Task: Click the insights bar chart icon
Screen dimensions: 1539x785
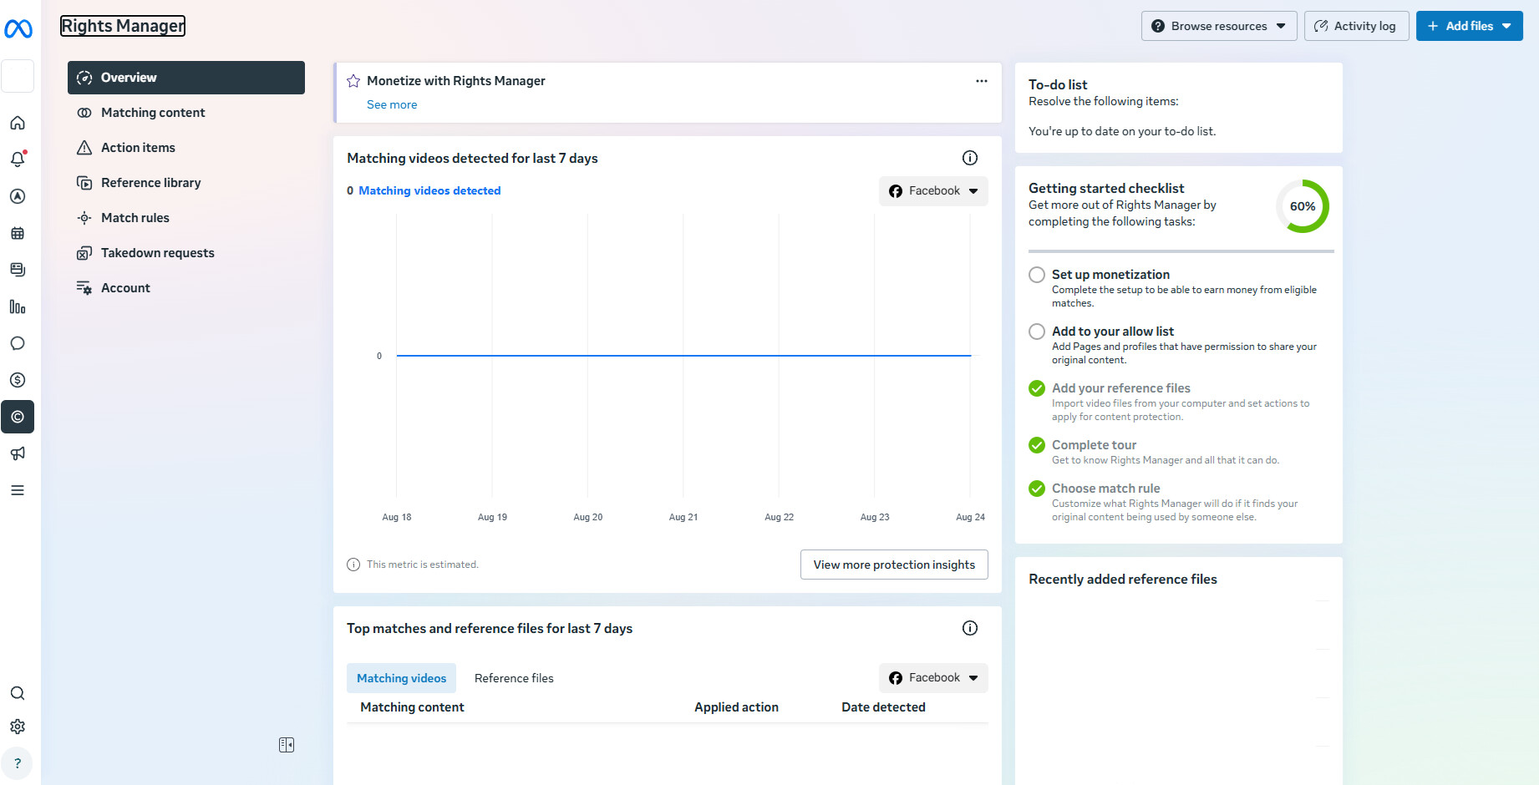Action: point(18,306)
